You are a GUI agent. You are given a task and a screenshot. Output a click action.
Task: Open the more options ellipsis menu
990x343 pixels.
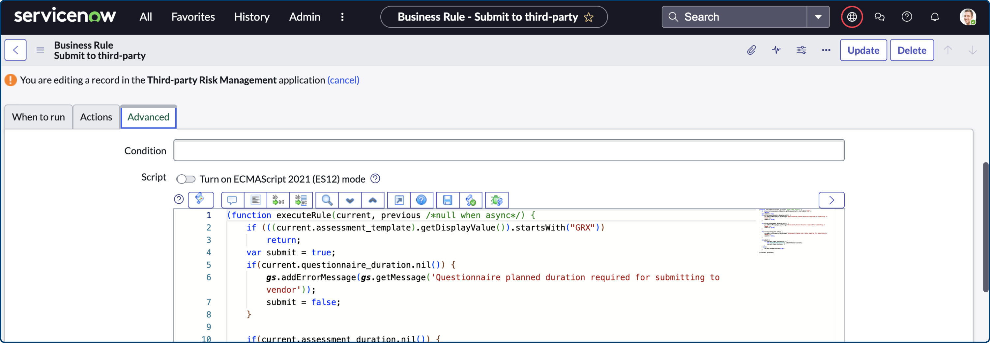[x=826, y=50]
